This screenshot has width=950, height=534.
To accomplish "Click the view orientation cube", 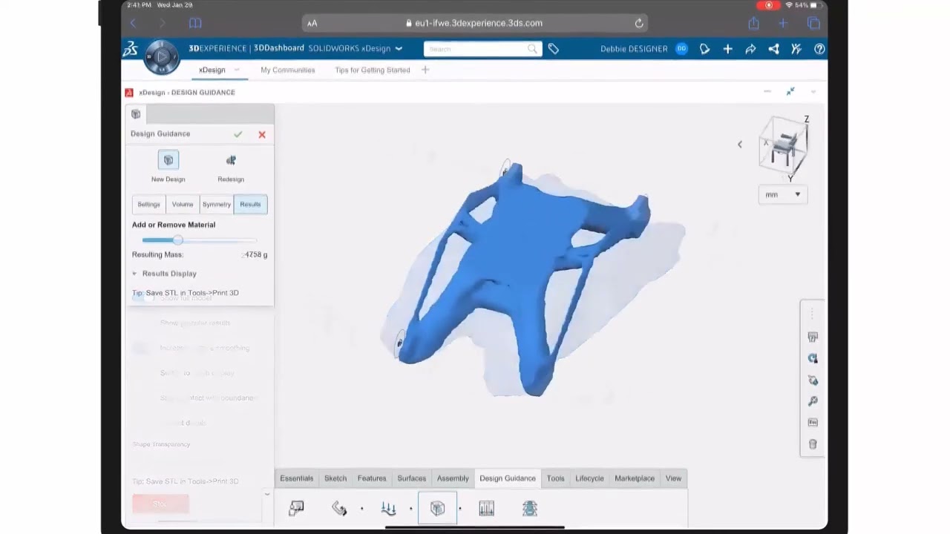I will point(783,147).
